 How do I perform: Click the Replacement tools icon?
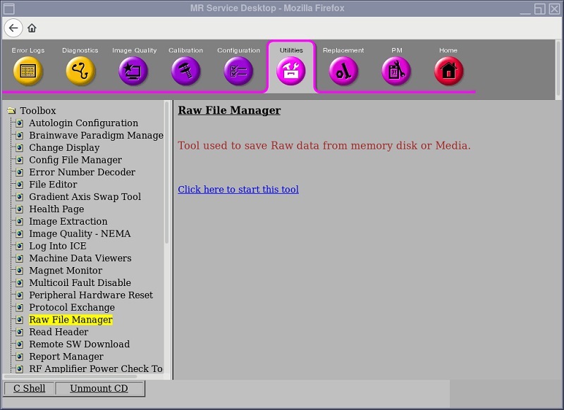pos(343,71)
